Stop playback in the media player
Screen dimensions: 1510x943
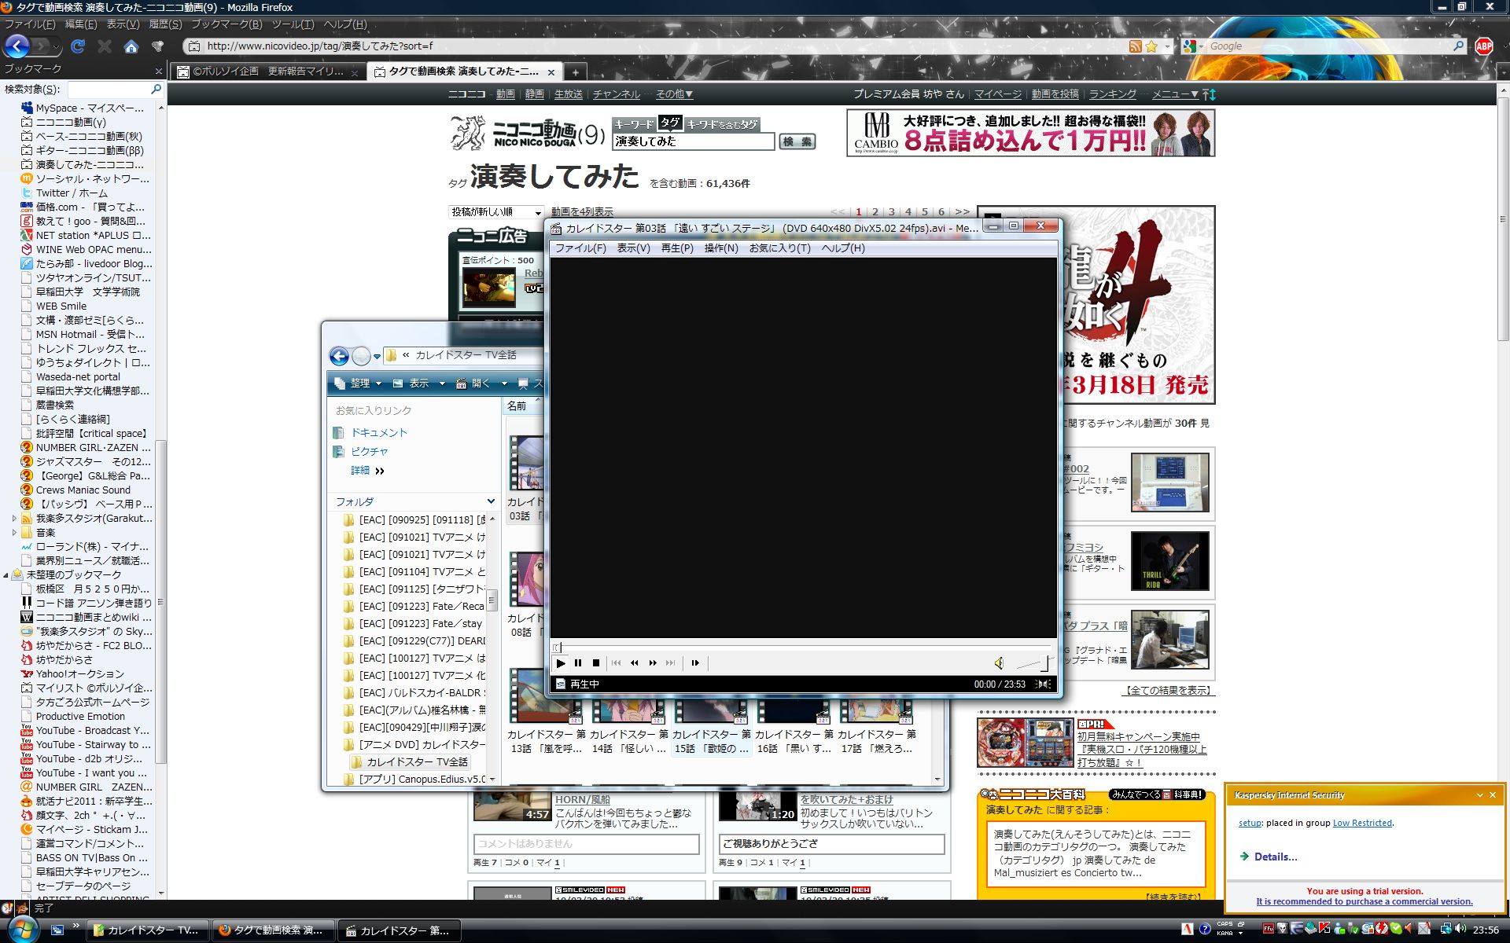[596, 663]
